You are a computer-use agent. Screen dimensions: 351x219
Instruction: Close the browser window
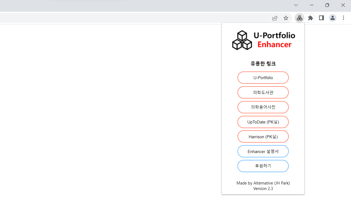click(343, 5)
